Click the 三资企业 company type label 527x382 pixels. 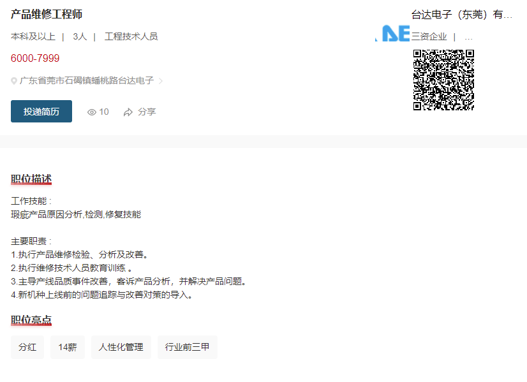tap(429, 37)
